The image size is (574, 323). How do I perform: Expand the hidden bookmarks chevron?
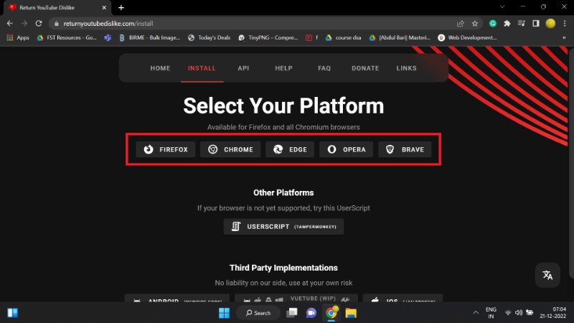[x=564, y=37]
